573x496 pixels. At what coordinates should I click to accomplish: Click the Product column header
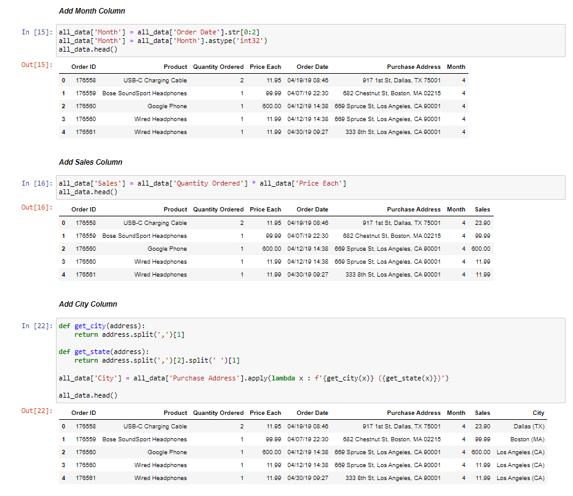click(175, 66)
